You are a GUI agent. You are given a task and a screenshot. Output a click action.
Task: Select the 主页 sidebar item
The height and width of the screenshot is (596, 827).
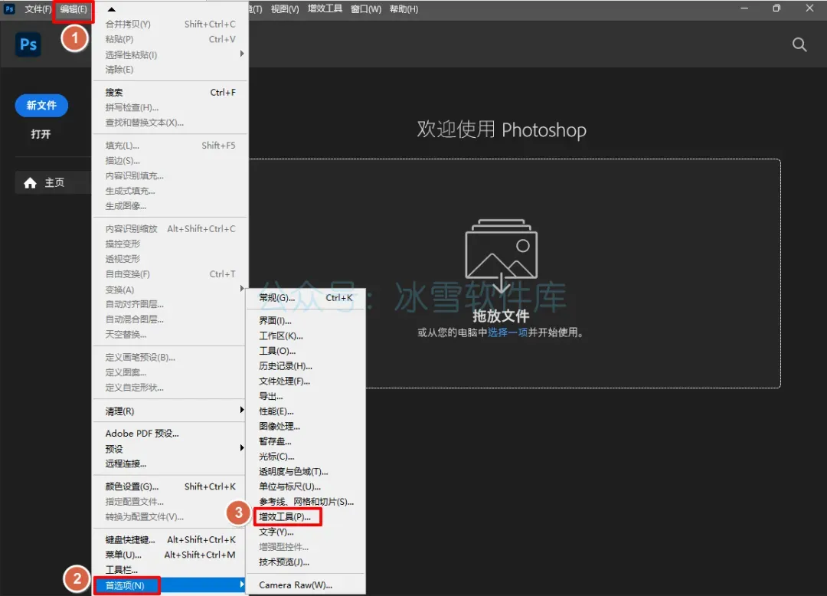click(54, 183)
